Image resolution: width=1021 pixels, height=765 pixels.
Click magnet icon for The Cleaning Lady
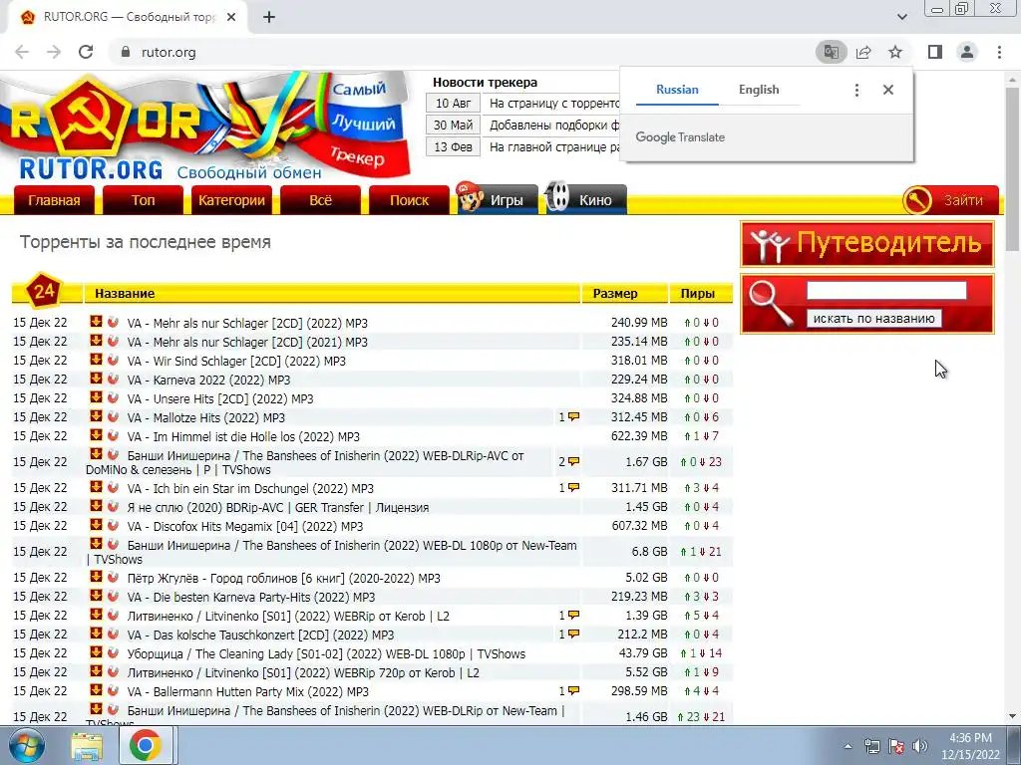click(x=113, y=651)
